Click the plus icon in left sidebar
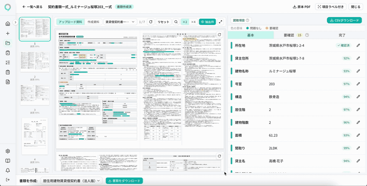Image resolution: width=367 pixels, height=186 pixels. [8, 33]
